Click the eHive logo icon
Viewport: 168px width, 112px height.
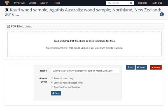click(7, 3)
